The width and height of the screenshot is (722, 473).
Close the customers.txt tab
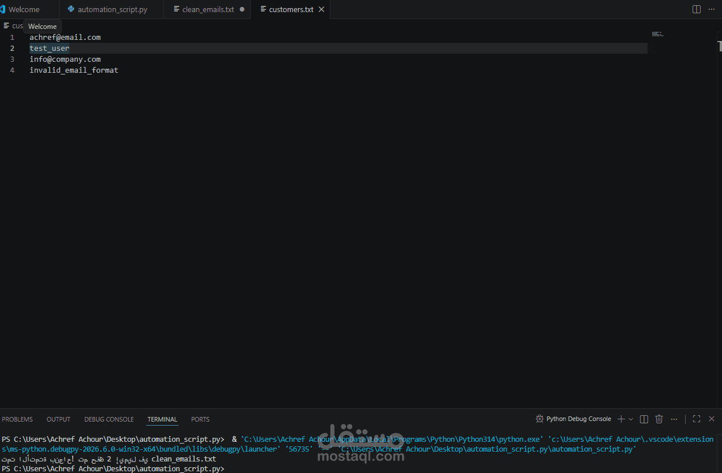(x=322, y=9)
